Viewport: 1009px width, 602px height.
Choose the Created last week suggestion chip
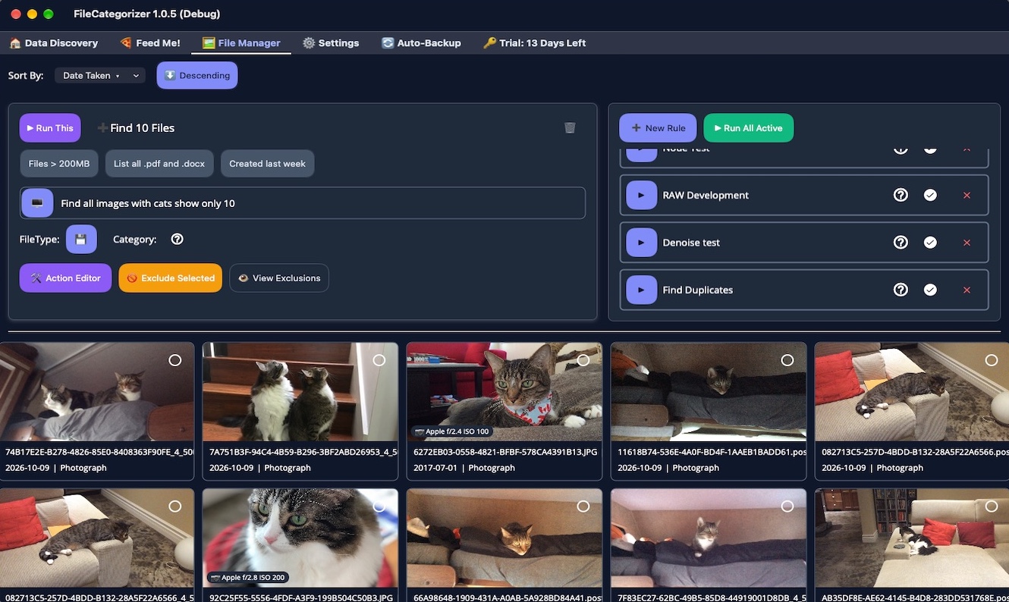(268, 164)
